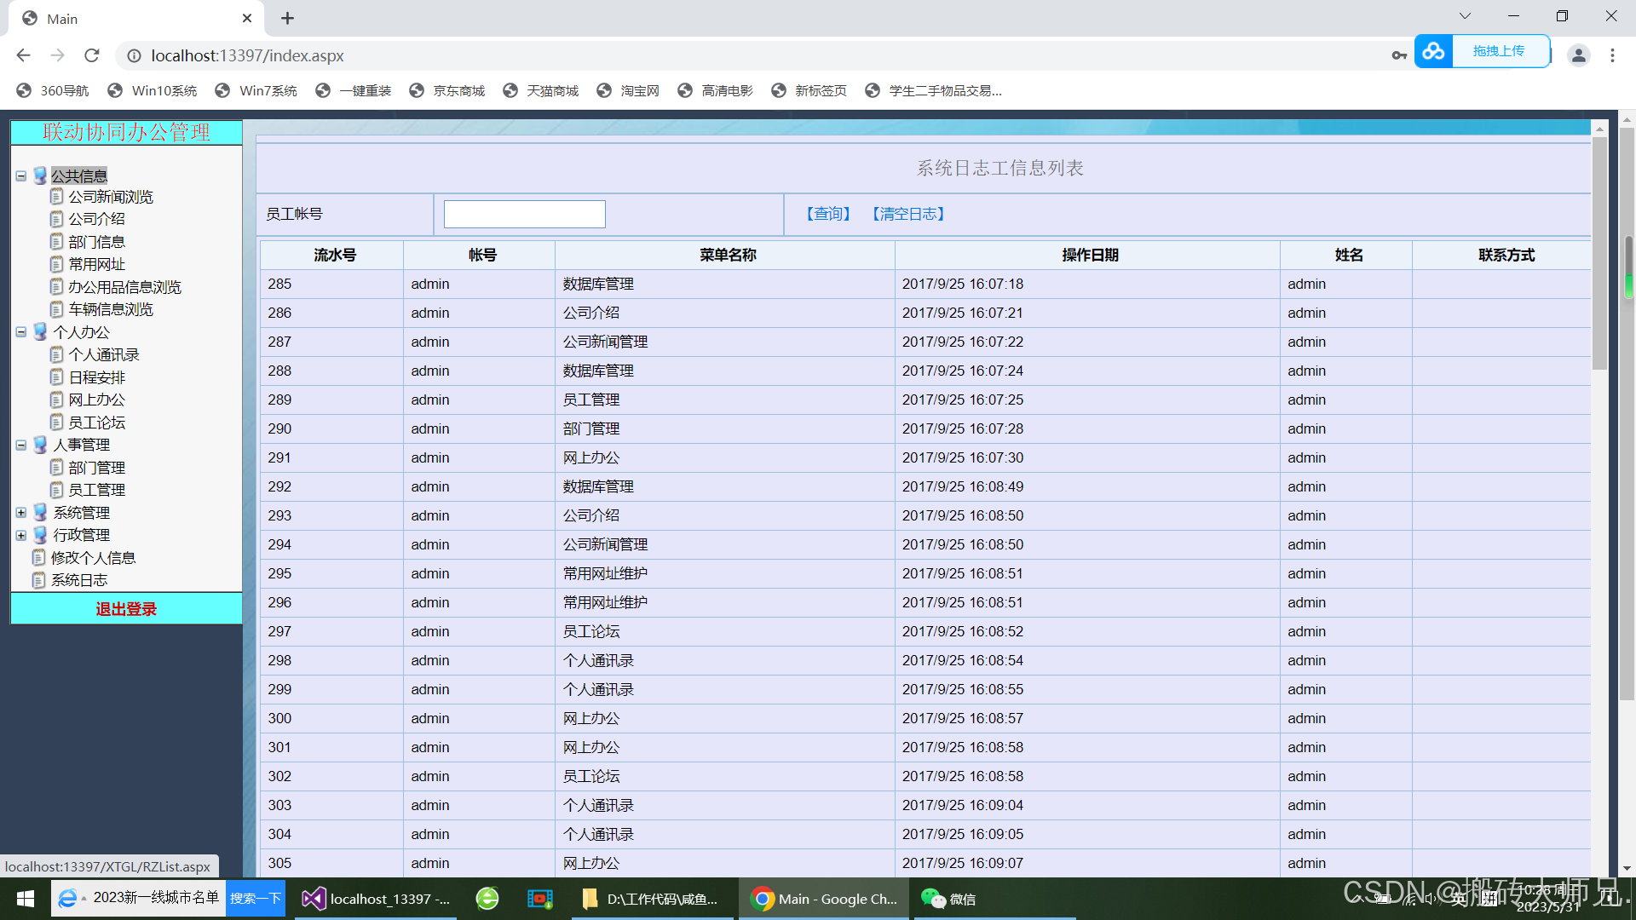Click the browser profile icon
1636x920 pixels.
pos(1579,55)
